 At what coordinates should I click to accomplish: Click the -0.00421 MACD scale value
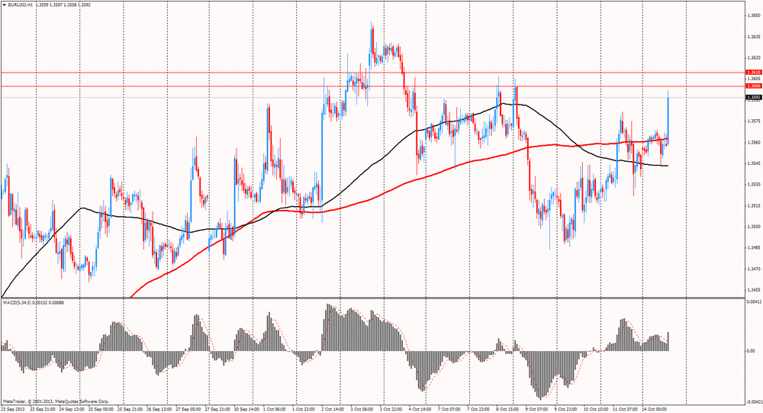(753, 402)
